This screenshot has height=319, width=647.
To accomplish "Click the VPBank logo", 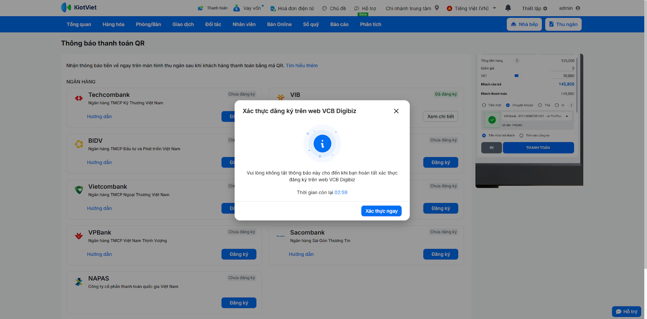I will 79,236.
